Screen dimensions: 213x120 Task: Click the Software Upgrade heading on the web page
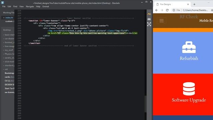click(189, 100)
